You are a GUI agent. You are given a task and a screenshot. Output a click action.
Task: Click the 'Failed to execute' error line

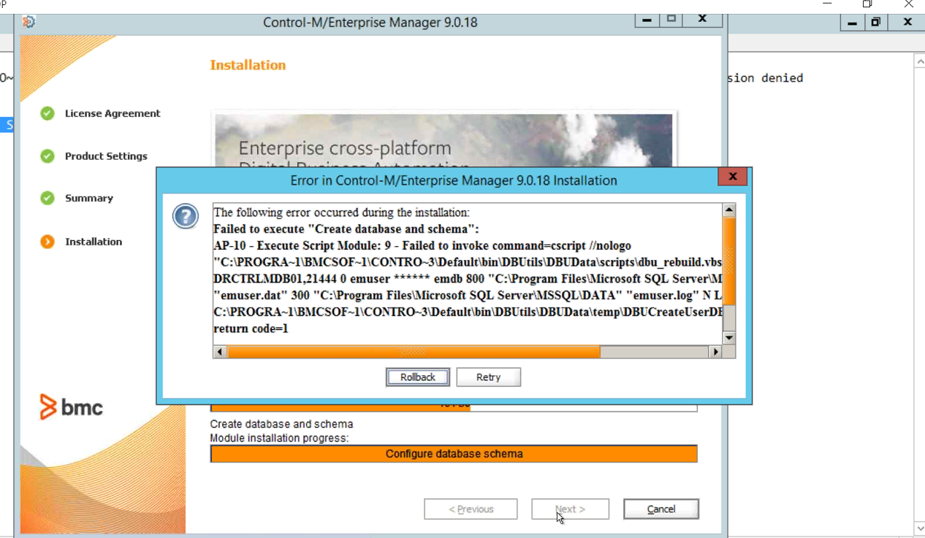coord(346,229)
